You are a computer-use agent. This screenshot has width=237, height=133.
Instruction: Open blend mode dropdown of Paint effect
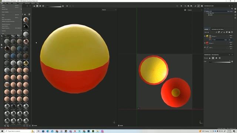226,40
